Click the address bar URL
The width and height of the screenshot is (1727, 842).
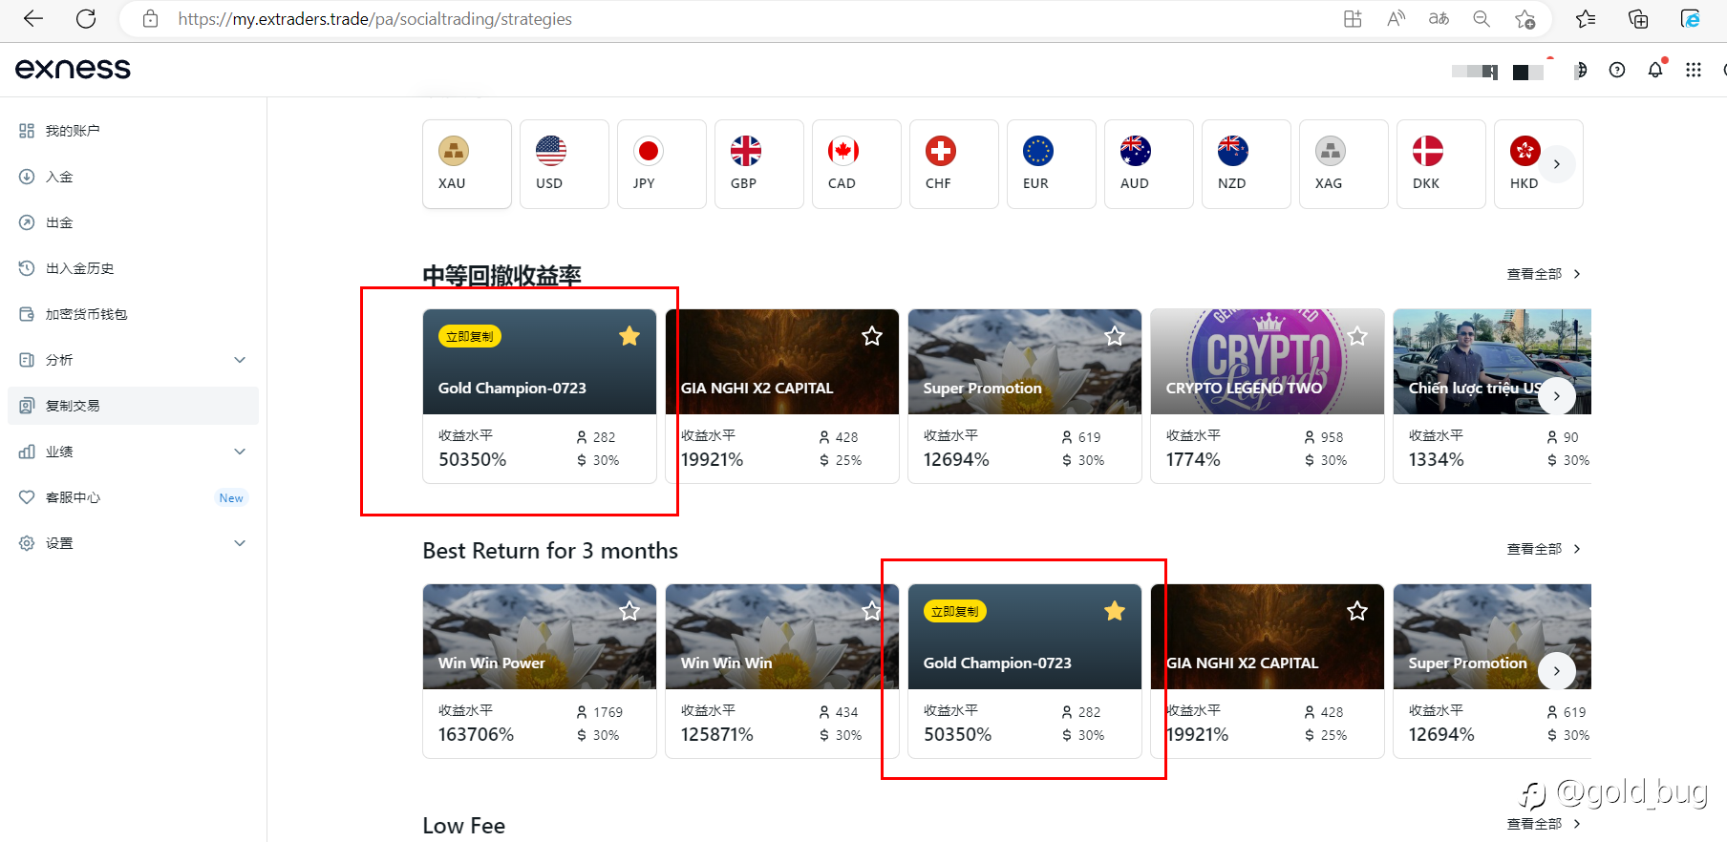[x=374, y=19]
